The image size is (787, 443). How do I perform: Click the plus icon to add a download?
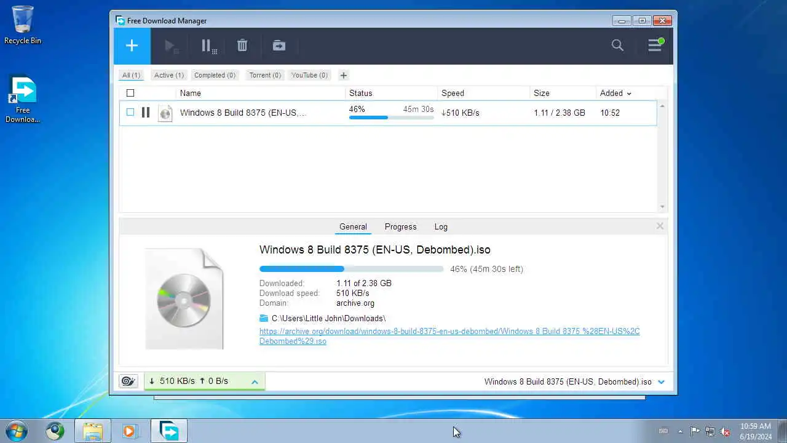click(x=132, y=46)
